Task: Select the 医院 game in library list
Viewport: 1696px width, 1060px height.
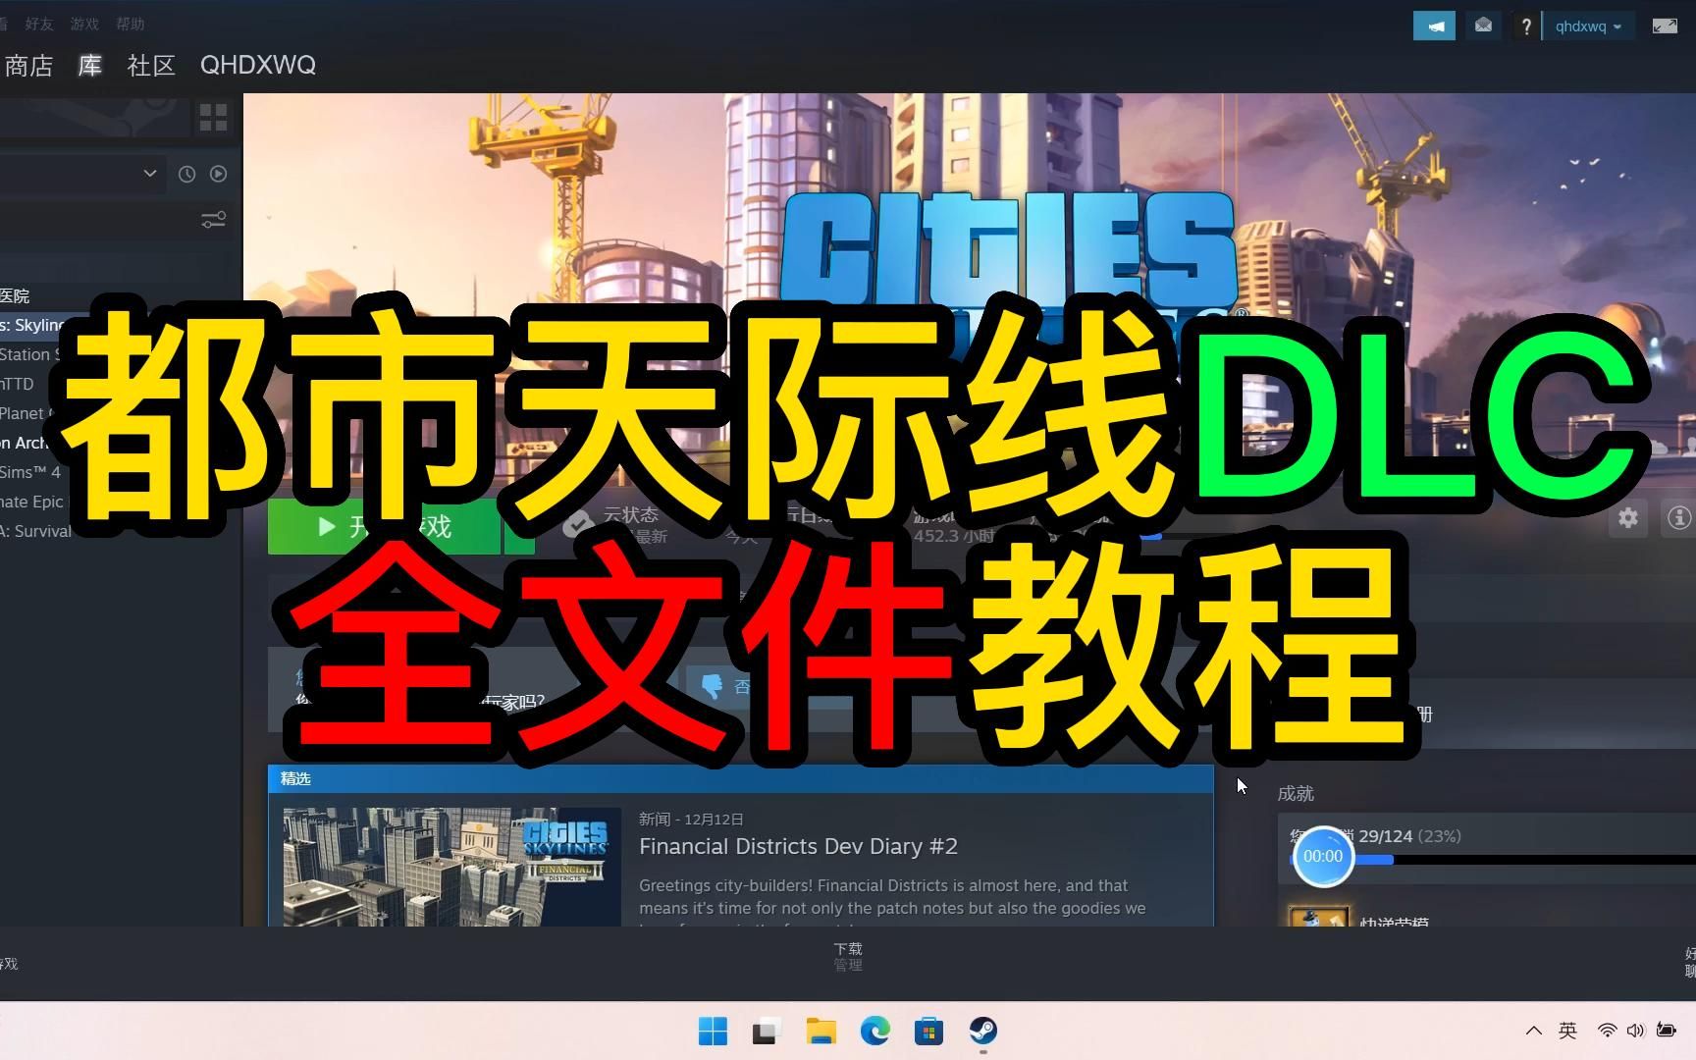Action: pyautogui.click(x=15, y=295)
